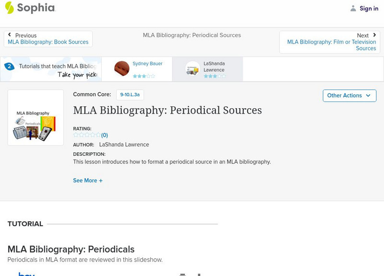The width and height of the screenshot is (384, 276).
Task: Select LaShanda Lawrence's avatar picture
Action: pyautogui.click(x=192, y=69)
